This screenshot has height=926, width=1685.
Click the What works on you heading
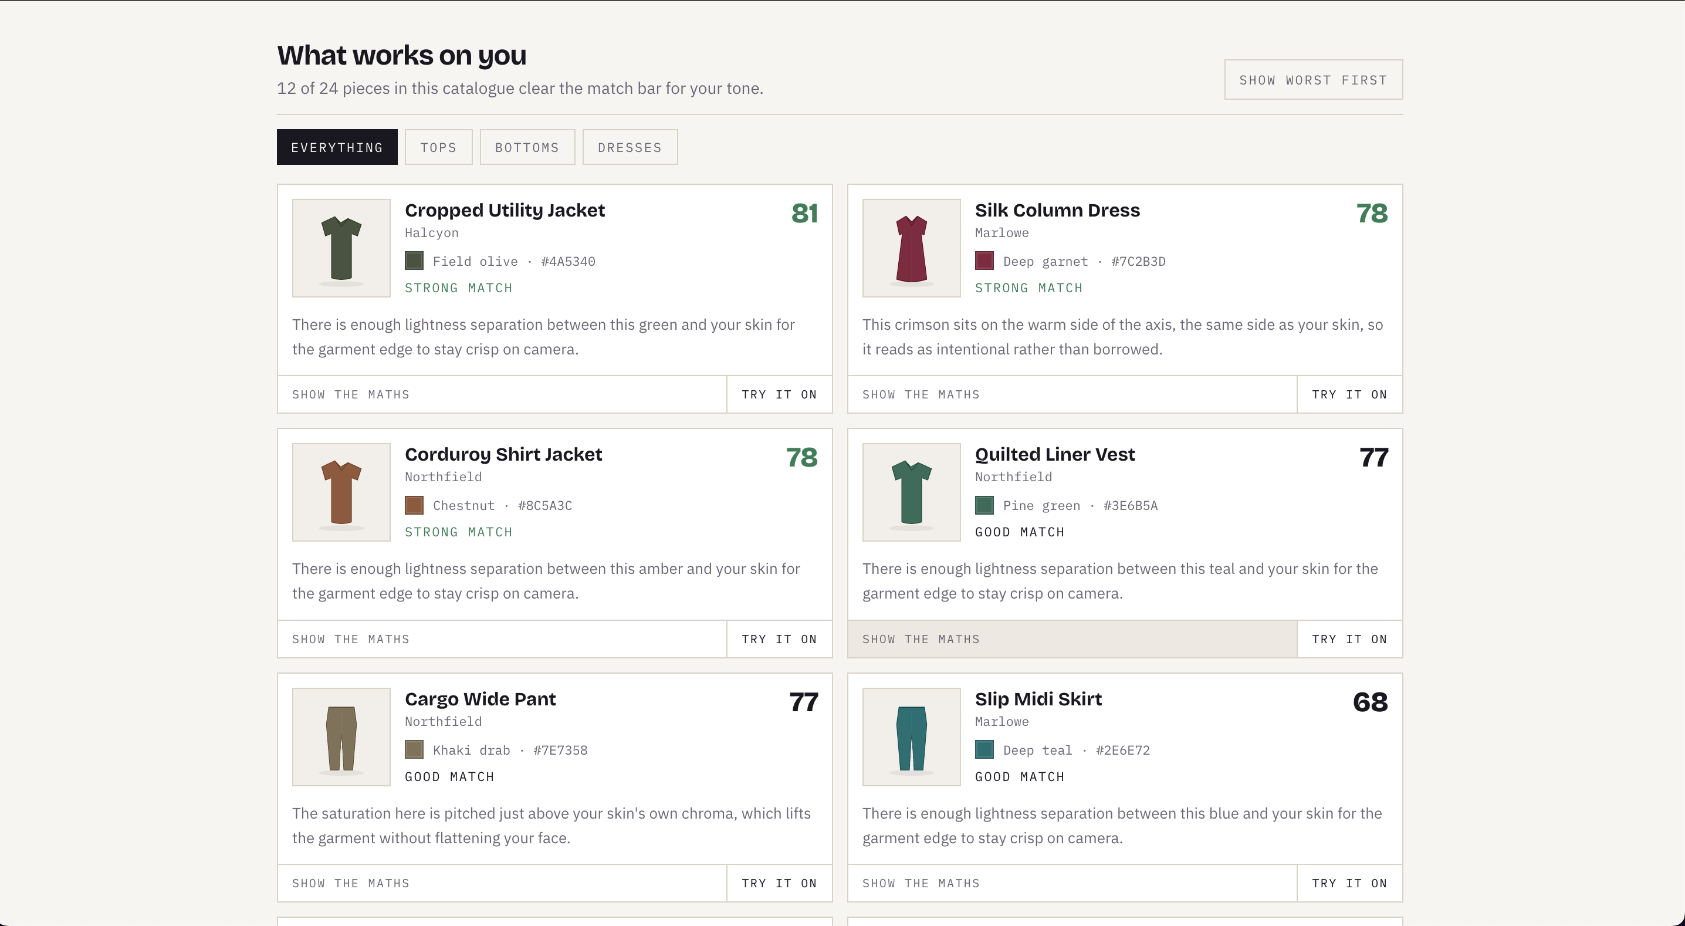point(402,56)
